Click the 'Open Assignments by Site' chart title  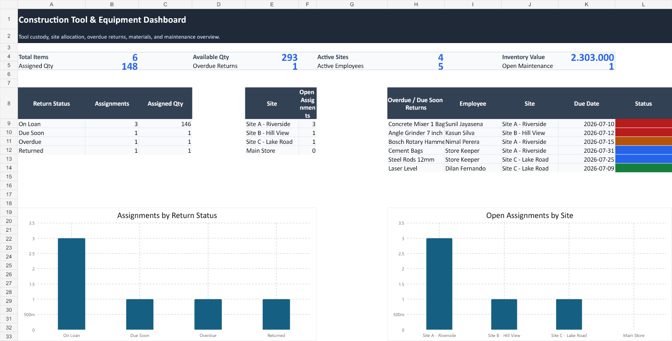click(x=530, y=215)
